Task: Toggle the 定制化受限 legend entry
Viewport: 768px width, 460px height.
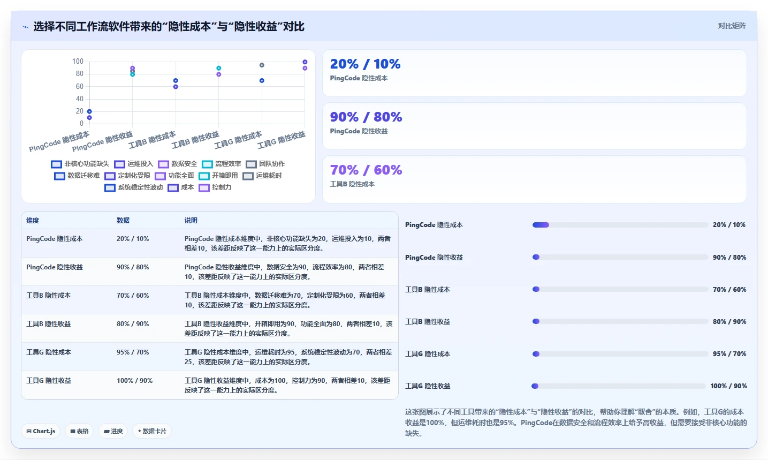Action: click(x=127, y=176)
